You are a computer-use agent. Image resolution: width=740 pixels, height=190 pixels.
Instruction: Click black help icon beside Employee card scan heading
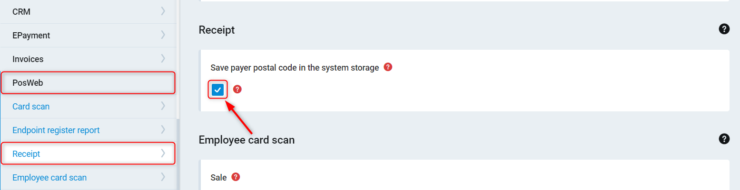[x=724, y=139]
